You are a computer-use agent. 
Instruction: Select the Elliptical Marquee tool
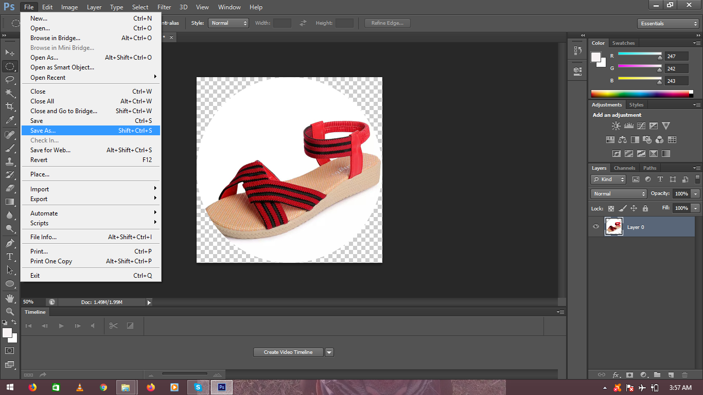pyautogui.click(x=10, y=66)
